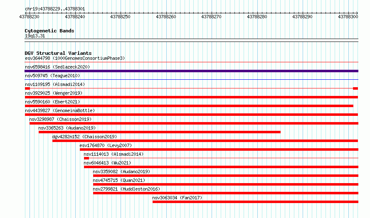Screen dimensions: 370x218
Task: Click the nsv3063034 Fan2017 variant bar
Action: point(255,202)
